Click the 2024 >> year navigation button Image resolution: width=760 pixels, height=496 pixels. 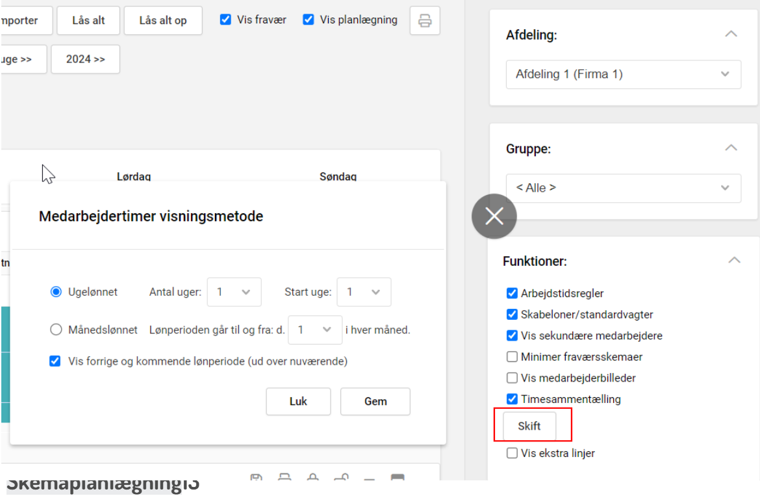(85, 59)
